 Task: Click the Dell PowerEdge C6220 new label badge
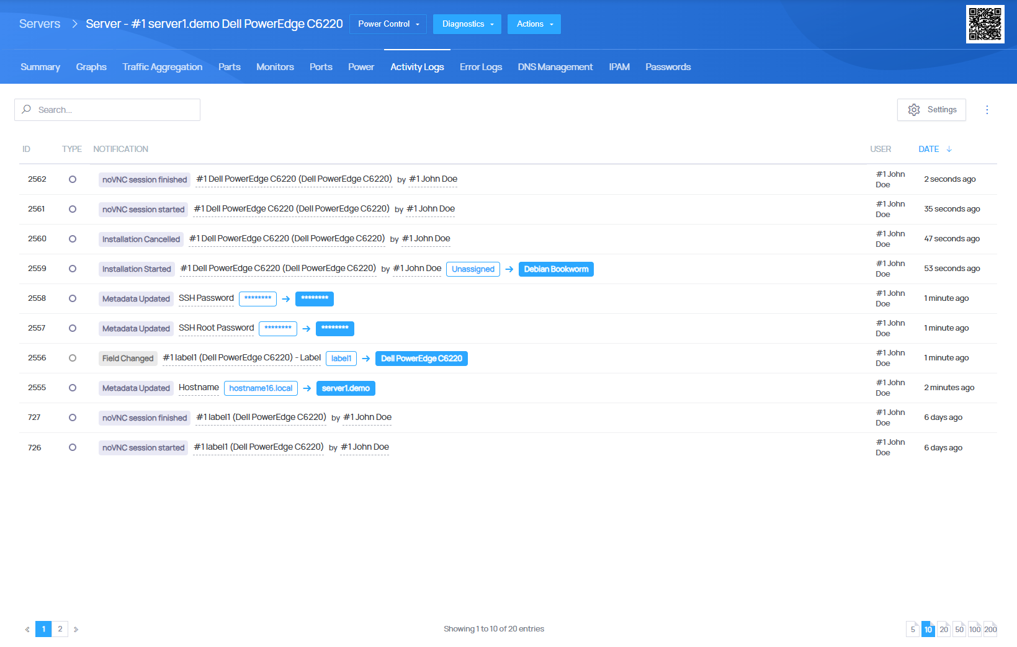421,359
